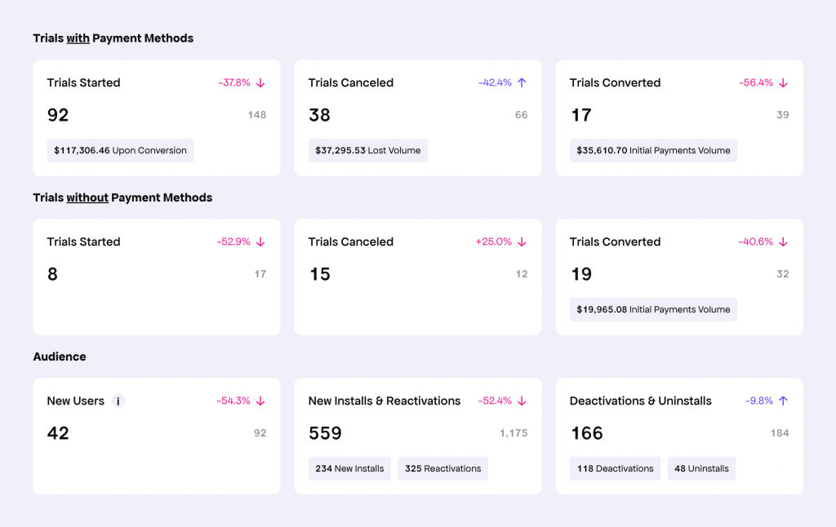Select the 118 Deactivations chip

click(x=615, y=468)
